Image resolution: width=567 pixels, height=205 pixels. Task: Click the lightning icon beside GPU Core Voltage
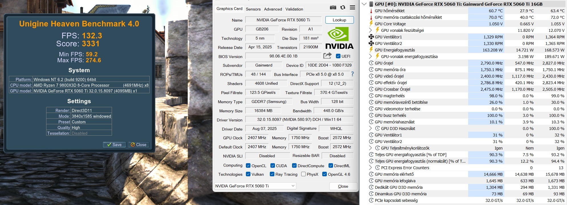[371, 24]
